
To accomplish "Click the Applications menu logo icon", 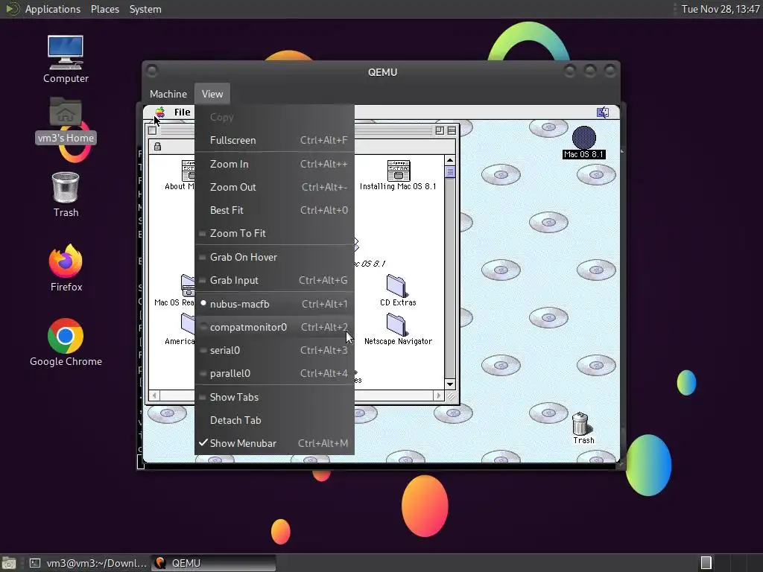I will click(12, 9).
